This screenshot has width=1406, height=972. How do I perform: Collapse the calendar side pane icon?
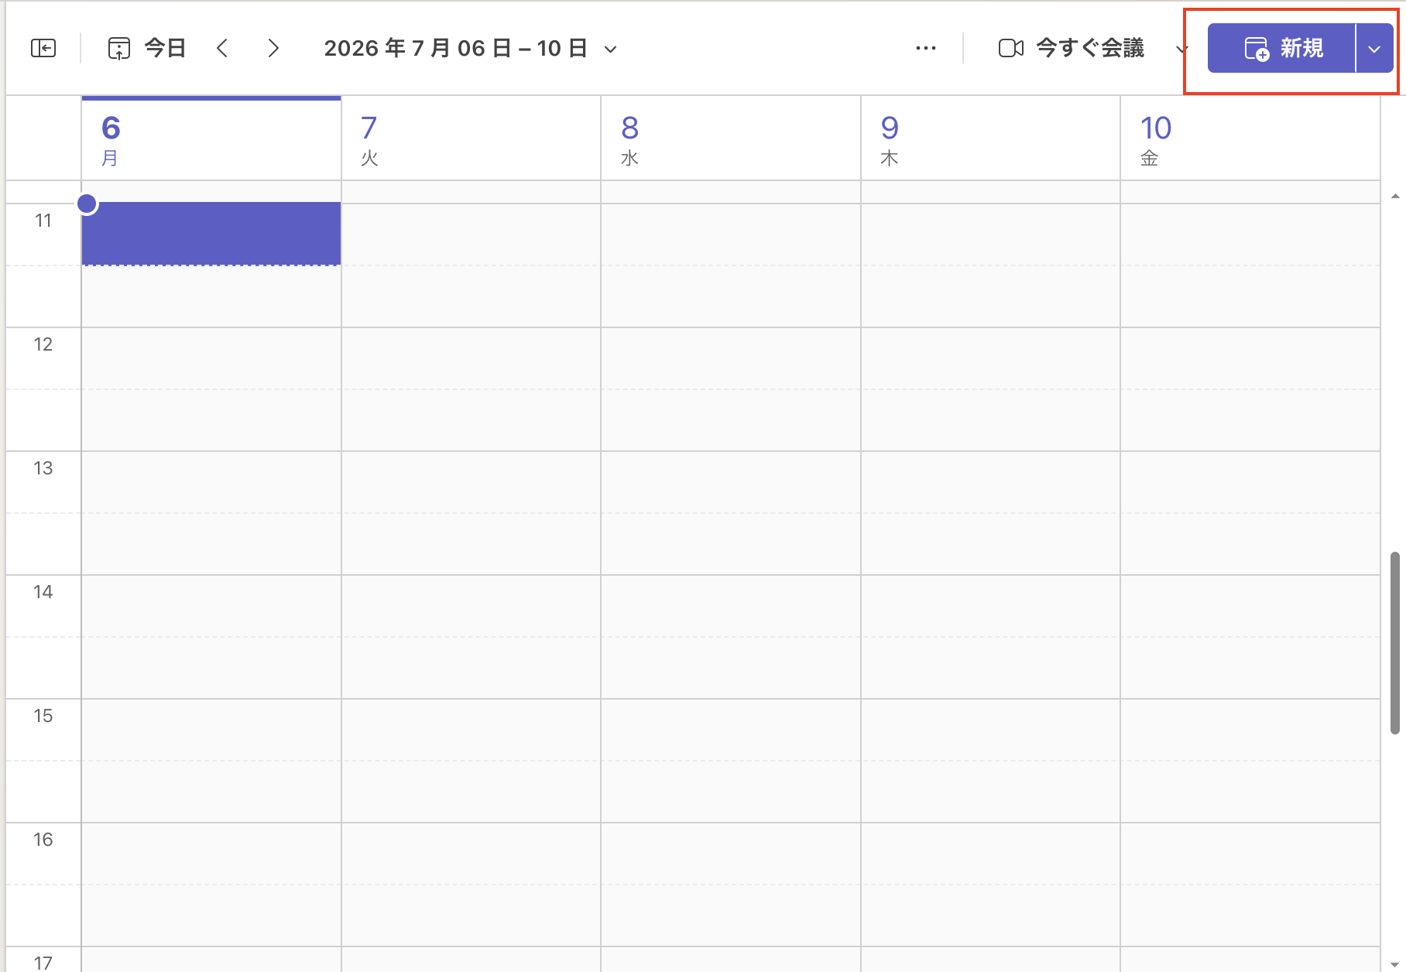pos(43,48)
